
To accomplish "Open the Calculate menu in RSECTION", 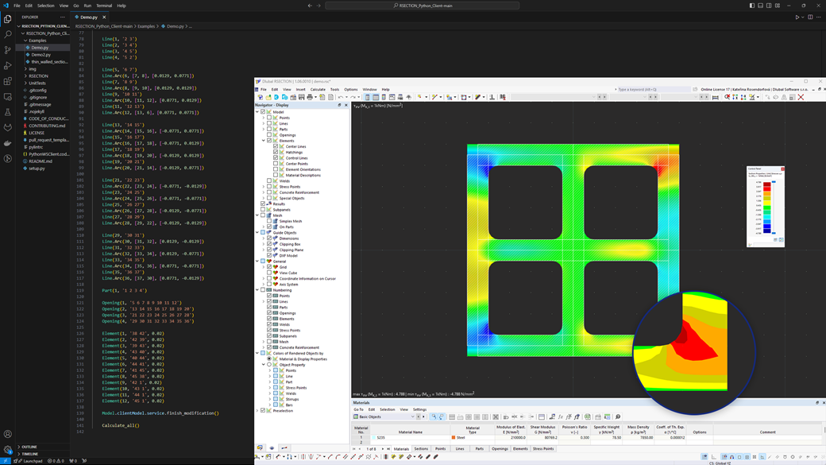I will tap(318, 90).
